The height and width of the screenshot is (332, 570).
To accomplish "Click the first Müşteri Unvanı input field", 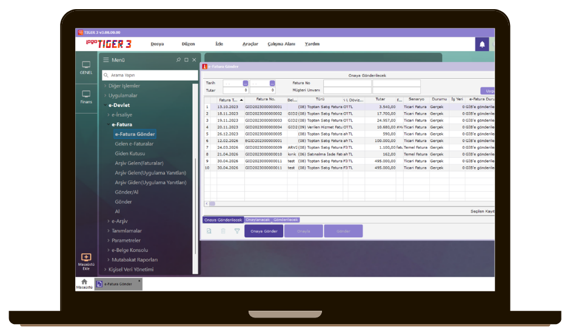I will [x=347, y=90].
